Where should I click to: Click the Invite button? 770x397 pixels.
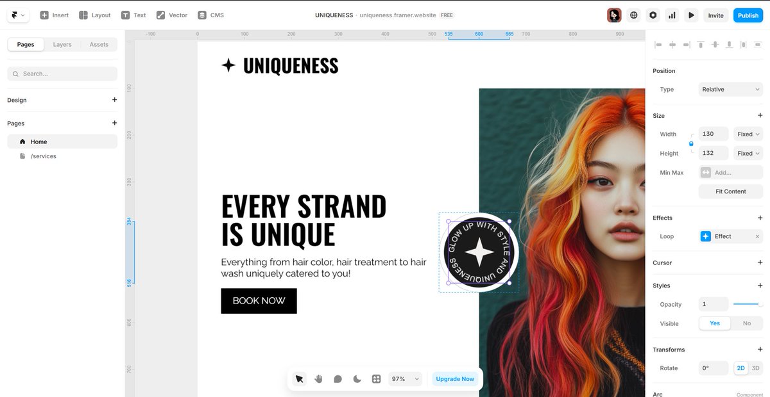tap(716, 15)
